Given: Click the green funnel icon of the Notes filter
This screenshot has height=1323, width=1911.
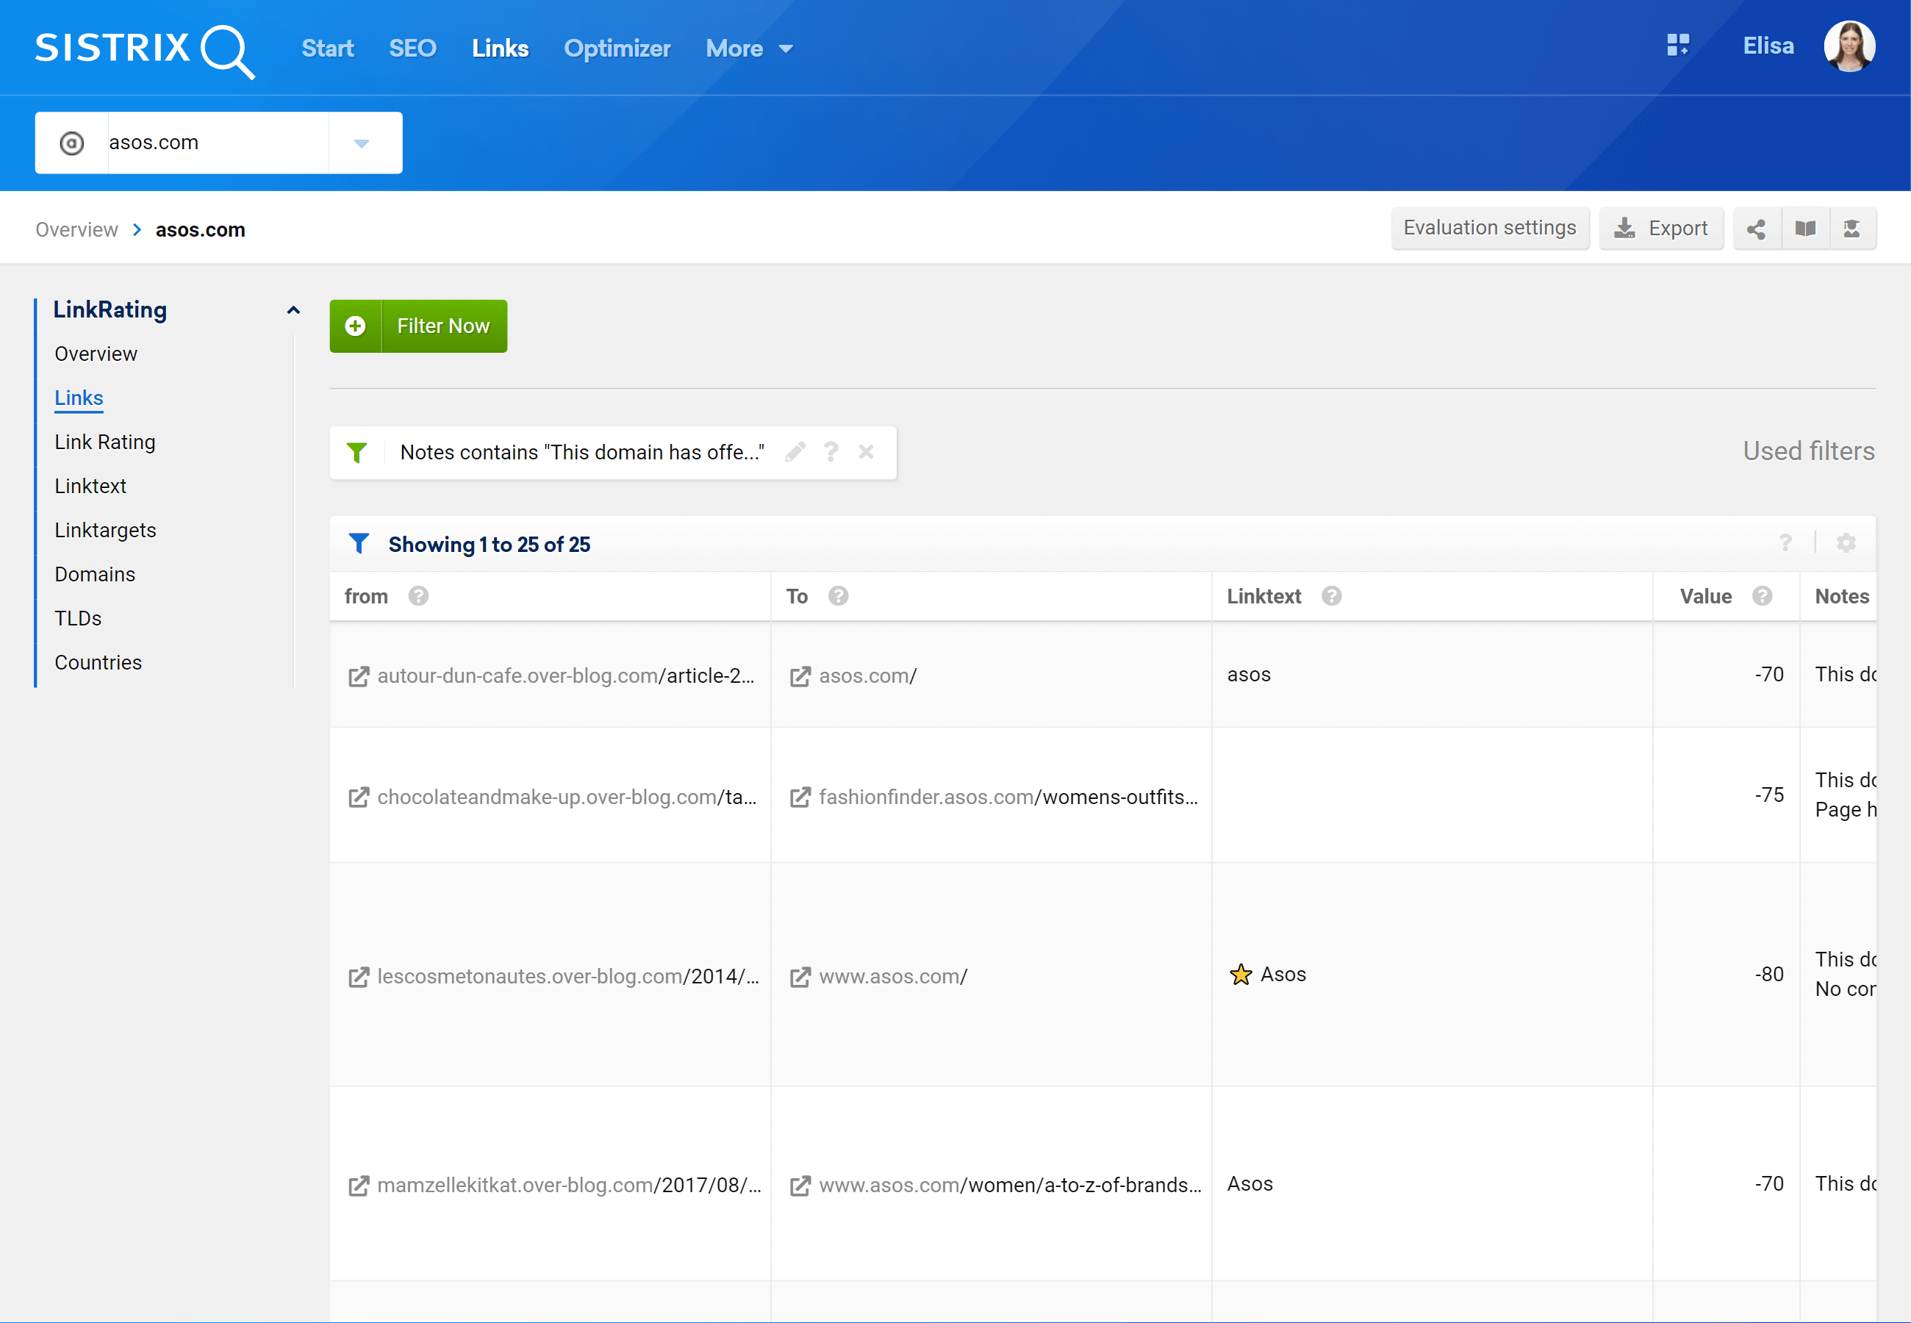Looking at the screenshot, I should coord(357,453).
